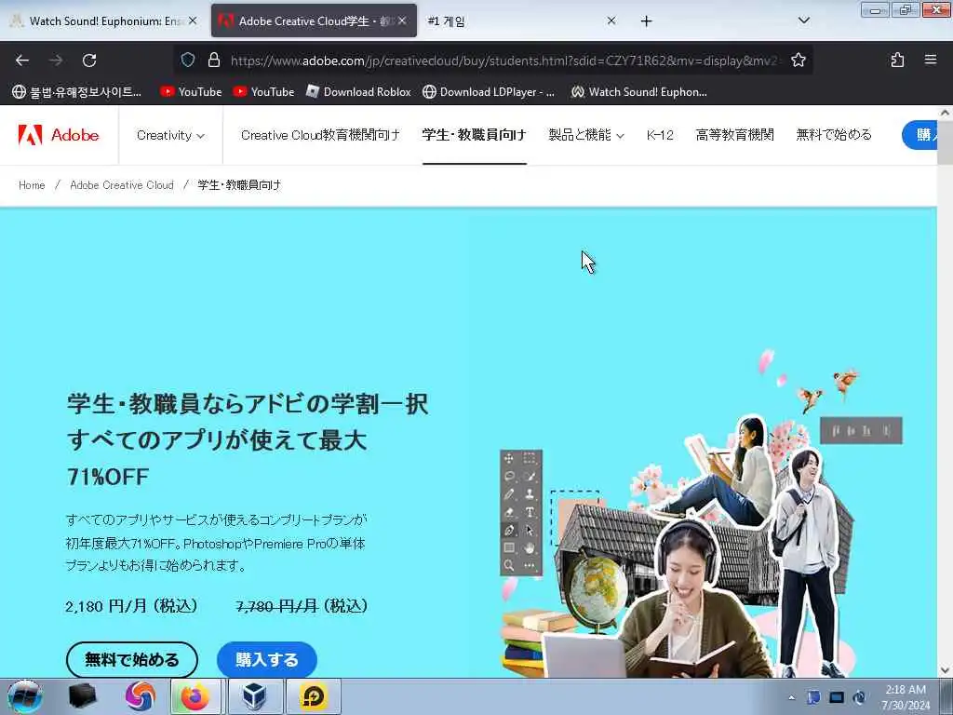This screenshot has width=953, height=715.
Task: Switch to the Watch Sound! Euphonium tab
Action: 104,21
